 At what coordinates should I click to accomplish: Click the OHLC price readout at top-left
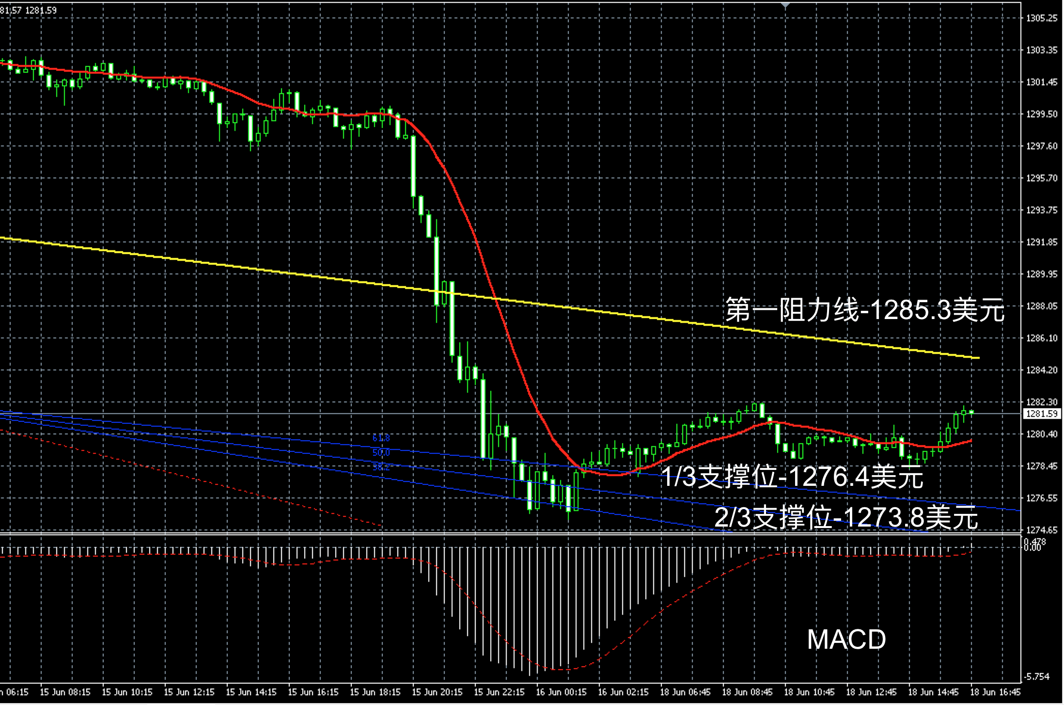28,10
